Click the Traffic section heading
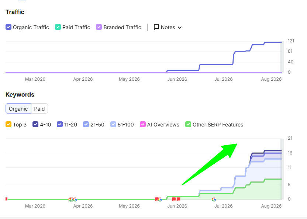The width and height of the screenshot is (307, 219). pos(15,12)
